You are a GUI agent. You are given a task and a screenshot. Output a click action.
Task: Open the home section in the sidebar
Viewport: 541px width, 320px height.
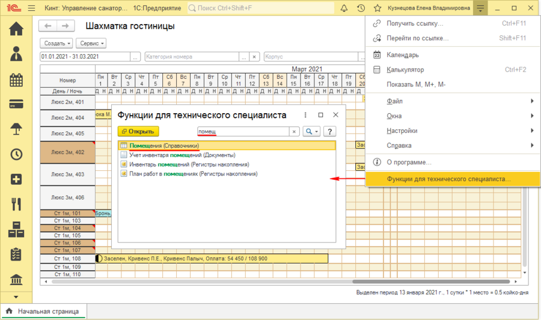16,29
